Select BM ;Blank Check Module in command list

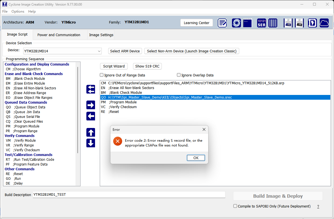pyautogui.click(x=25, y=78)
